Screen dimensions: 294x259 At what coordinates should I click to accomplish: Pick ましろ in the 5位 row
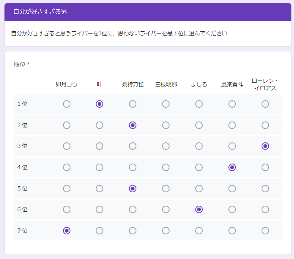(x=199, y=189)
